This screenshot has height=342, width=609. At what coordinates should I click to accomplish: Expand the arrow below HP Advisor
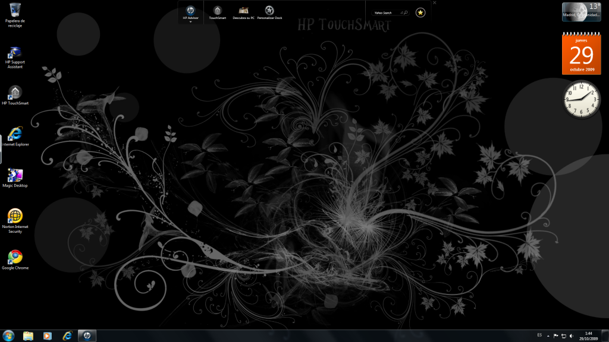point(190,22)
